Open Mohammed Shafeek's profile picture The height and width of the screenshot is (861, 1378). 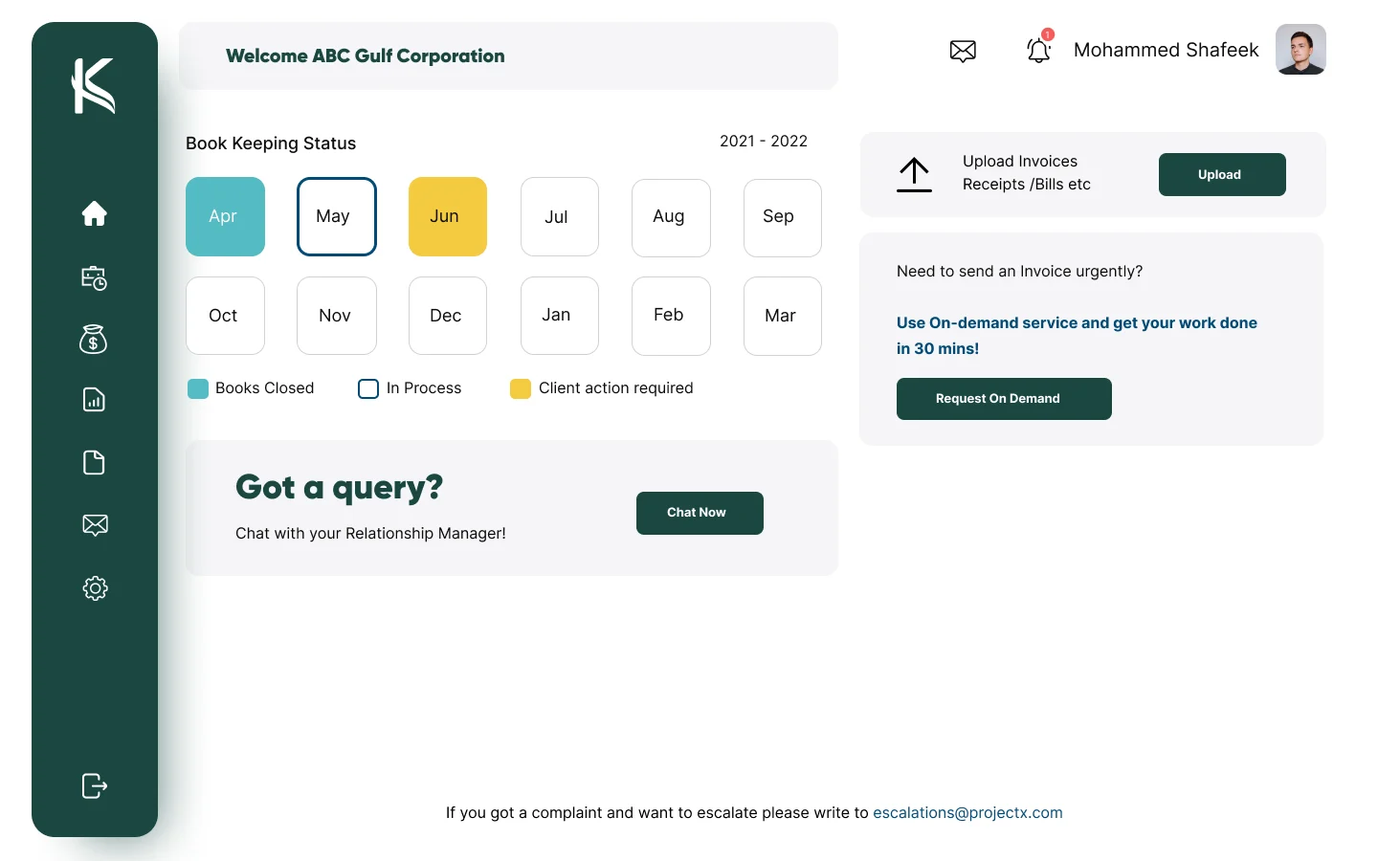[x=1300, y=49]
